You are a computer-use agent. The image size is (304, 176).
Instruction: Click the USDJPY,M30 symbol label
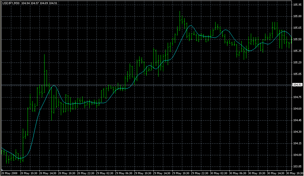pyautogui.click(x=11, y=3)
